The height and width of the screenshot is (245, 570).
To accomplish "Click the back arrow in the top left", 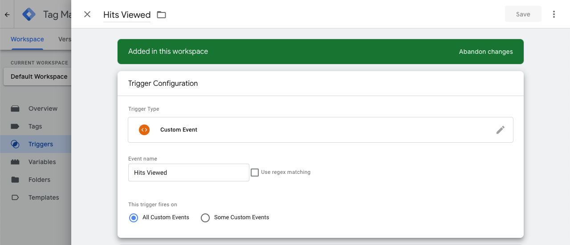I will (x=7, y=14).
